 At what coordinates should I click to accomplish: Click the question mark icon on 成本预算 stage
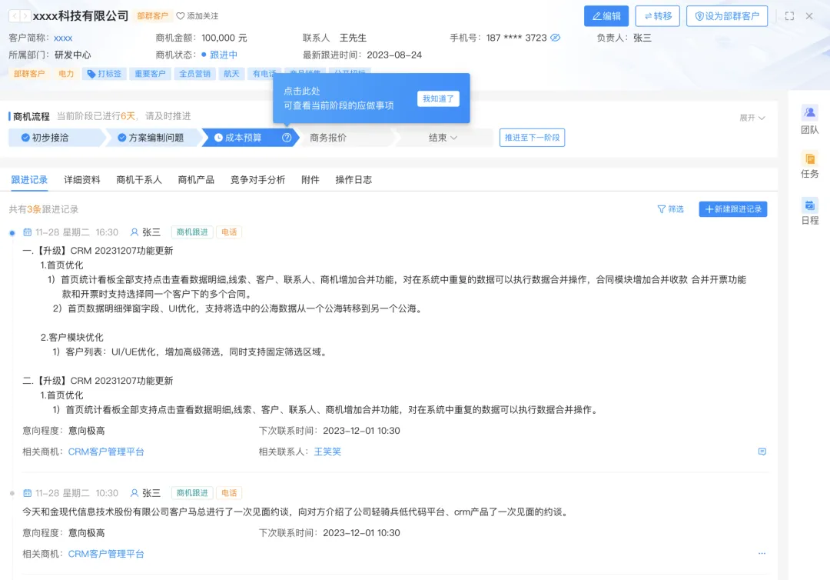point(286,137)
